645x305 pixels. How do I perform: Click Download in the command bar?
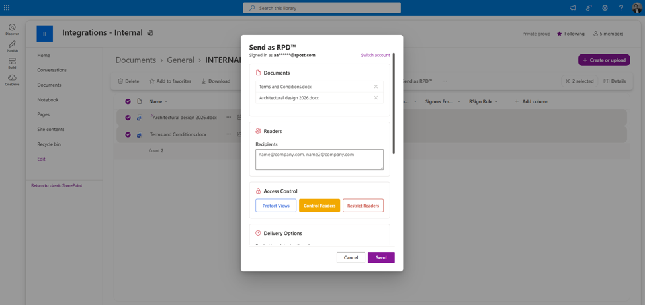216,81
